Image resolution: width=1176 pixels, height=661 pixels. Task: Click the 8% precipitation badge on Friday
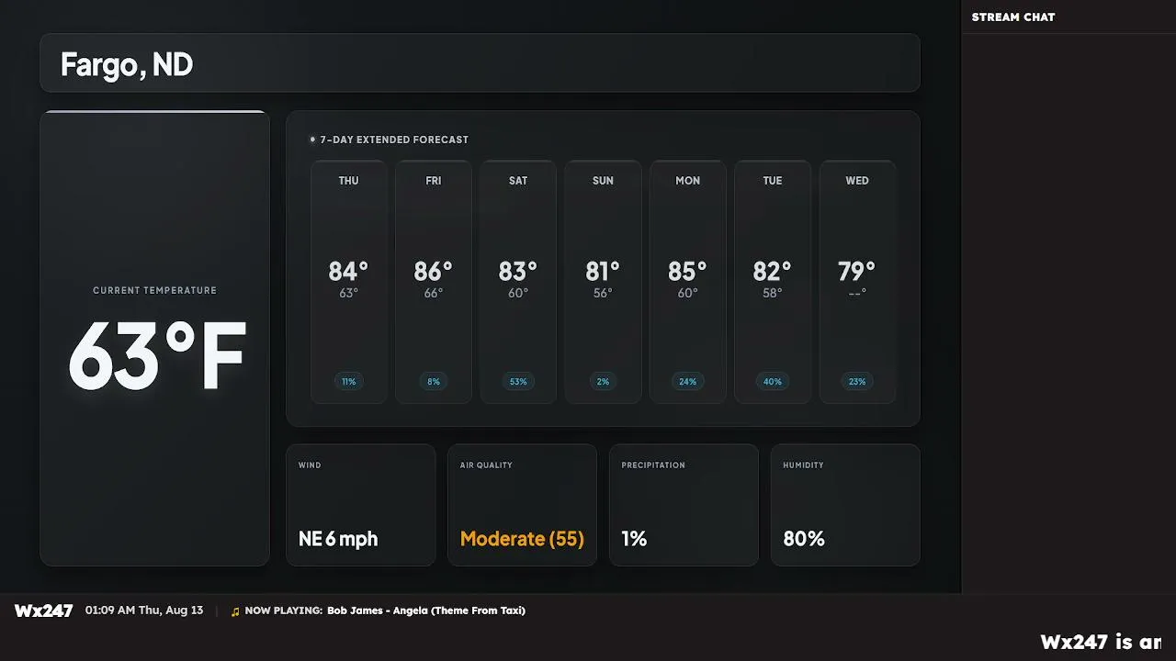pos(434,381)
